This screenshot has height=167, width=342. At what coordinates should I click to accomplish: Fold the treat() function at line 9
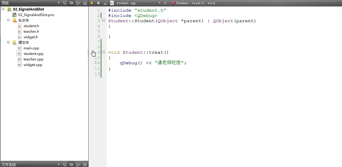(x=104, y=52)
